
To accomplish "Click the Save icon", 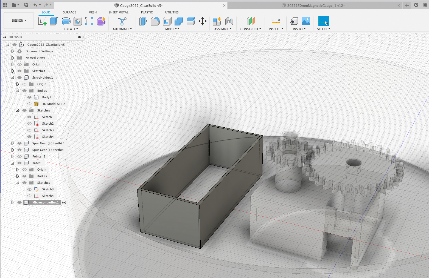I will pos(26,5).
